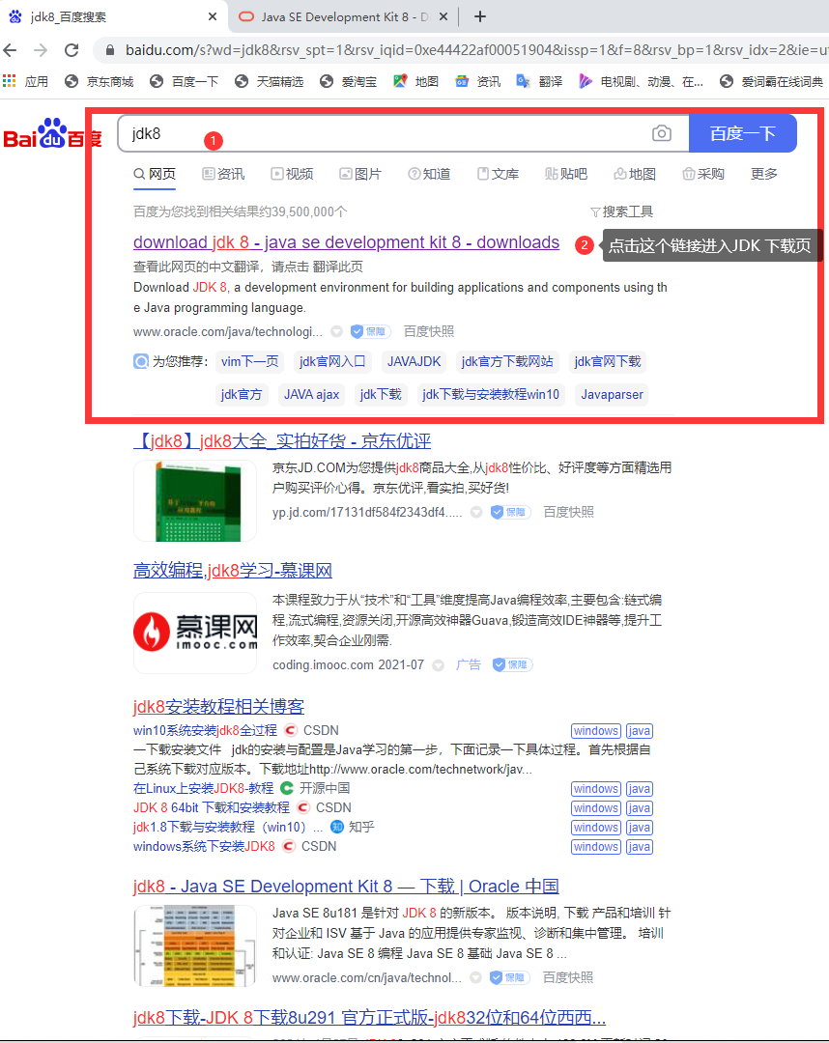Expand the 更多 categories menu
The height and width of the screenshot is (1043, 829).
pos(764,174)
